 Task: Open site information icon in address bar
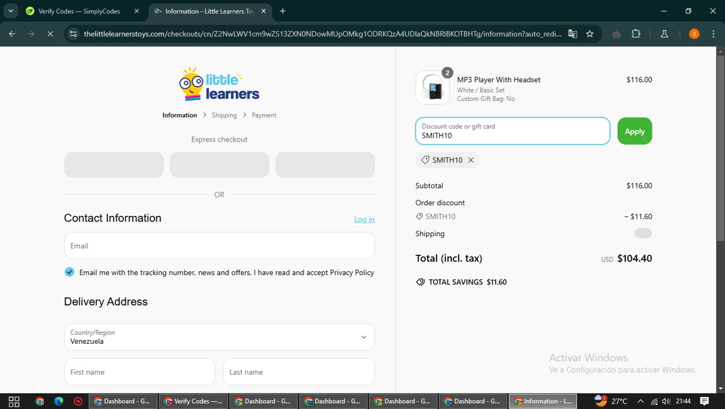click(73, 34)
